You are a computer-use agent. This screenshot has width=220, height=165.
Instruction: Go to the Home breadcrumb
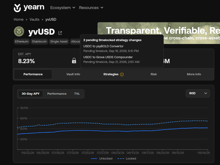[18, 19]
